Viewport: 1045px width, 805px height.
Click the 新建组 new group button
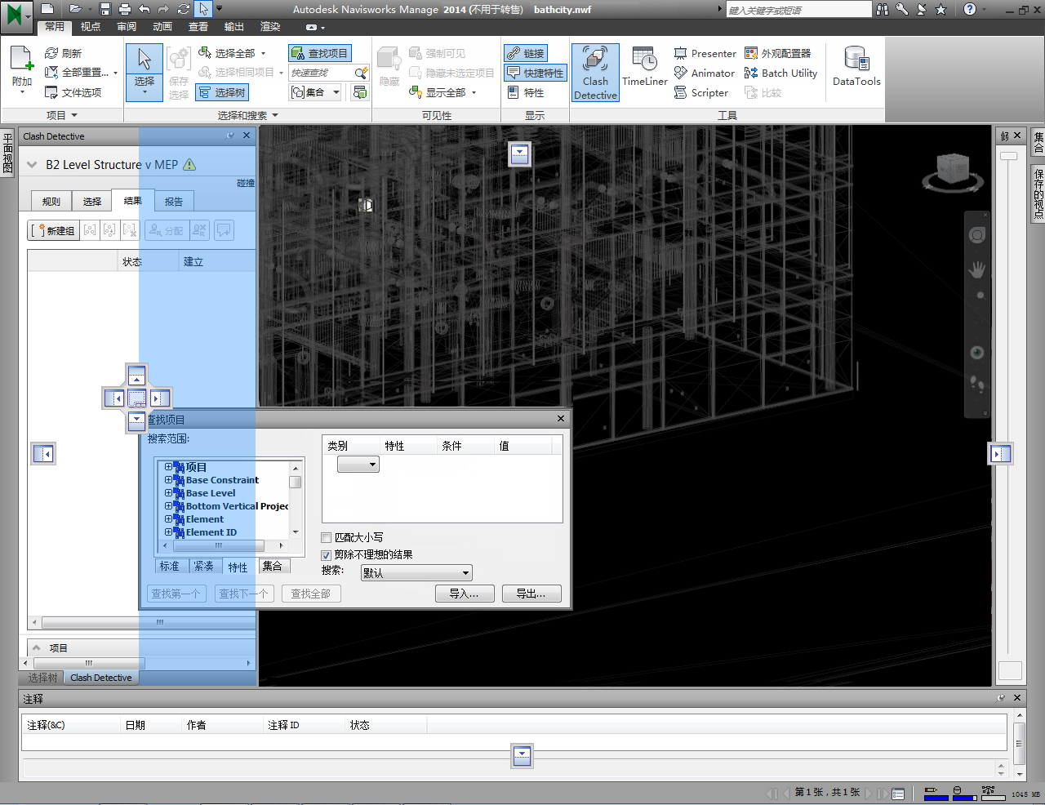point(53,230)
